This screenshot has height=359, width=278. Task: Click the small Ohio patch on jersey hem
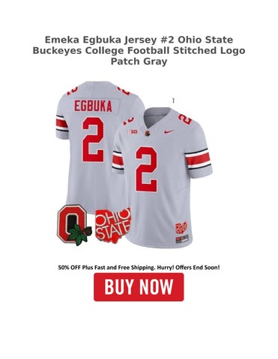point(181,228)
